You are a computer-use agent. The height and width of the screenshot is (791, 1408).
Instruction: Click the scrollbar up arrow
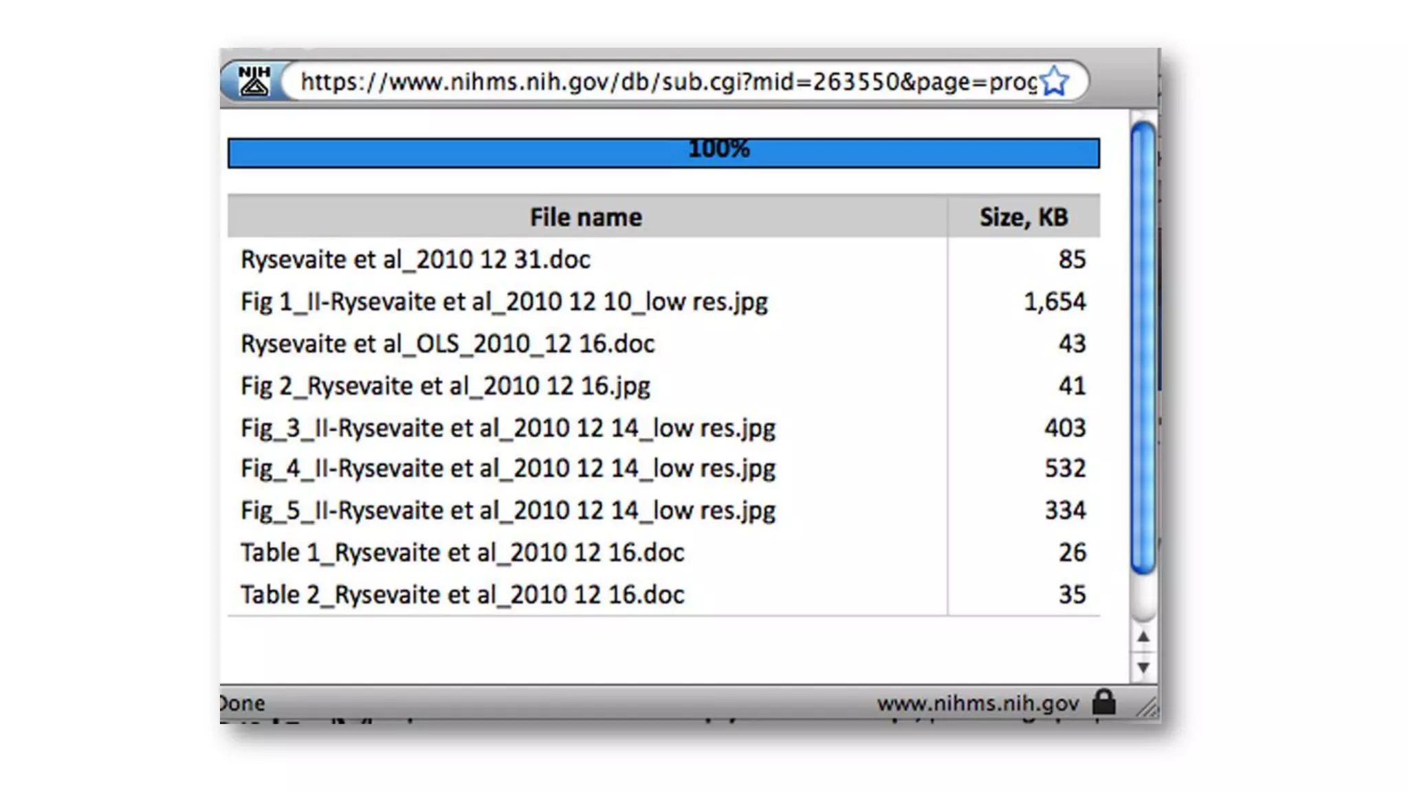point(1143,637)
